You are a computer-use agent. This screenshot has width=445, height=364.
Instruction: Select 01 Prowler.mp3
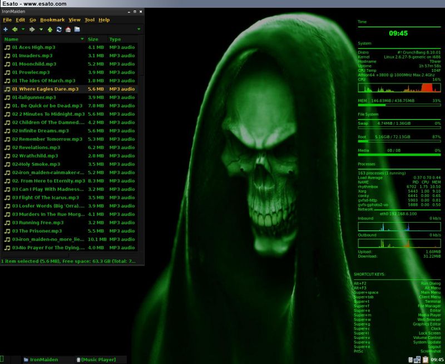71,72
